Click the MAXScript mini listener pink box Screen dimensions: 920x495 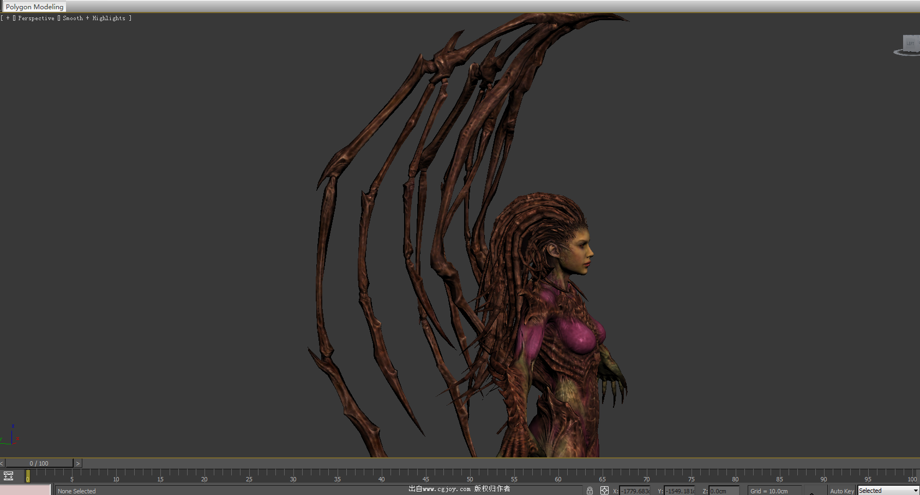[25, 490]
